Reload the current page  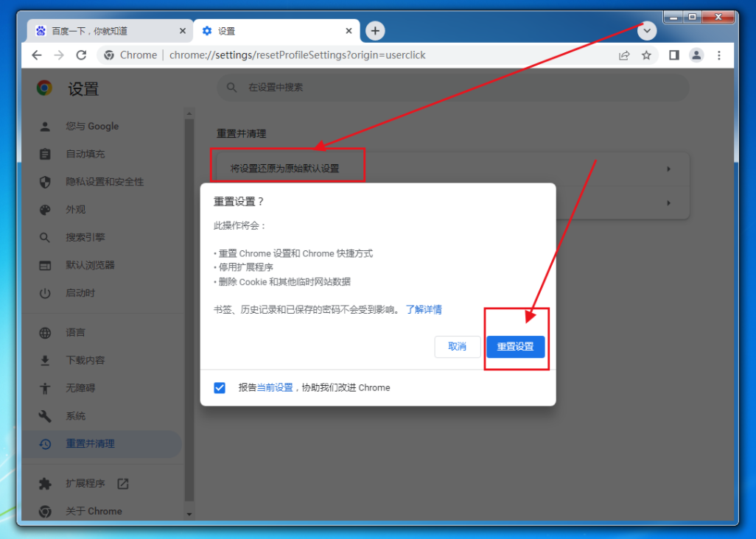tap(82, 55)
